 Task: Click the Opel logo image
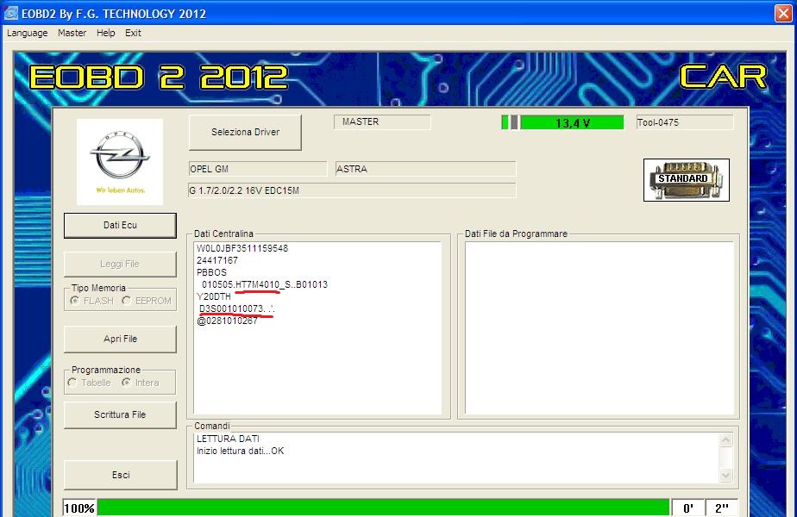pyautogui.click(x=120, y=161)
